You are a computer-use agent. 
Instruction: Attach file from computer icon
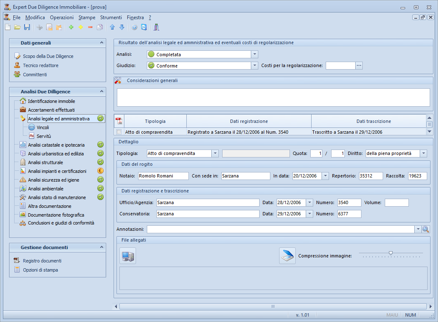[x=128, y=256]
